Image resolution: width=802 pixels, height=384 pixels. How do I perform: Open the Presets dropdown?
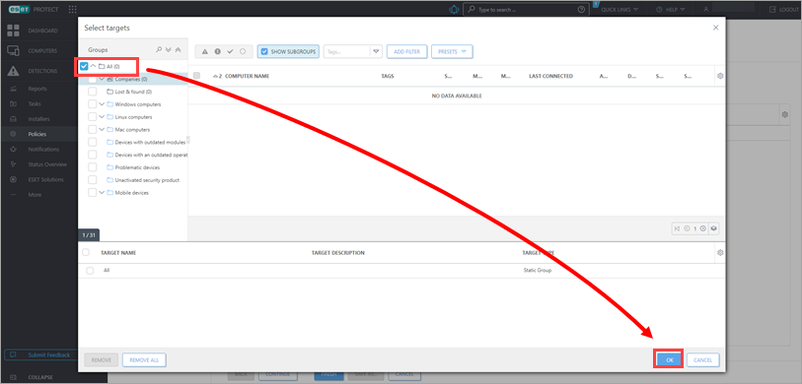point(452,51)
